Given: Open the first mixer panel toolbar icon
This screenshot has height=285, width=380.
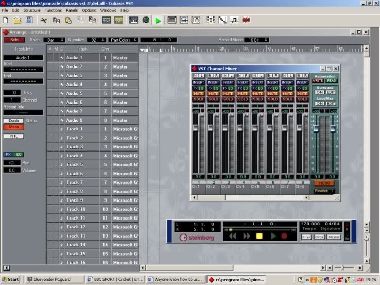Looking at the screenshot, I should click(107, 20).
